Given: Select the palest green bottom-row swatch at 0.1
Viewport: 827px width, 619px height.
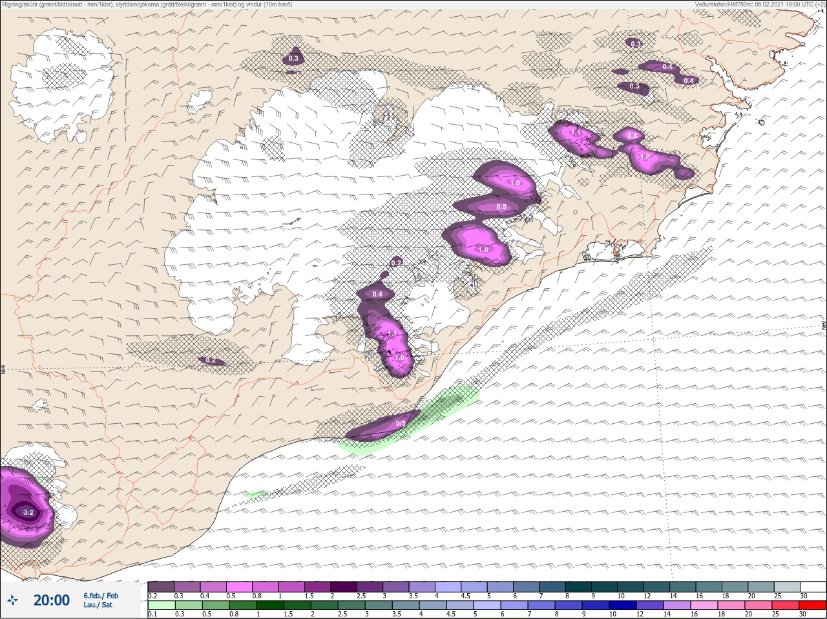Looking at the screenshot, I should (161, 605).
